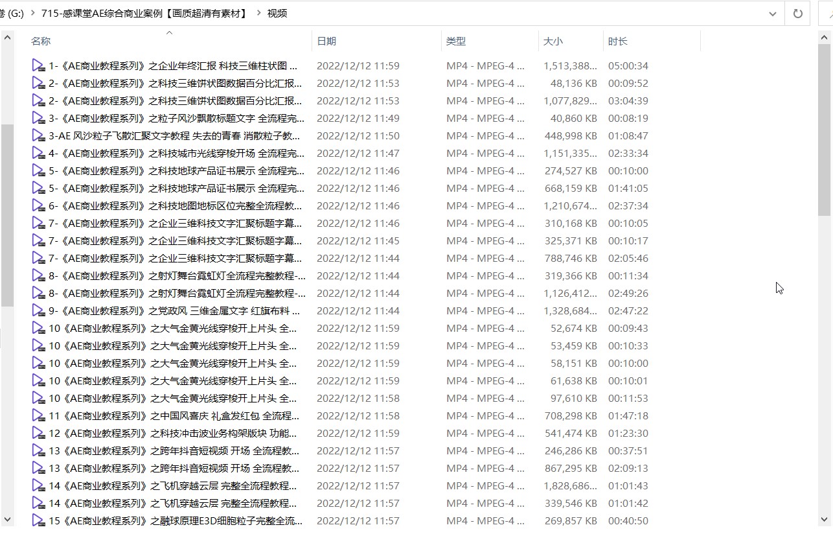Click date cell 2022/12/12 11:50
The height and width of the screenshot is (536, 833).
pos(358,135)
